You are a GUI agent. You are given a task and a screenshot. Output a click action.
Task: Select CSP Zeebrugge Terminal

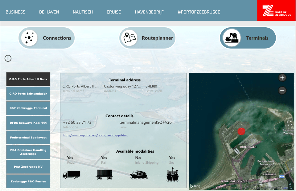[28, 108]
